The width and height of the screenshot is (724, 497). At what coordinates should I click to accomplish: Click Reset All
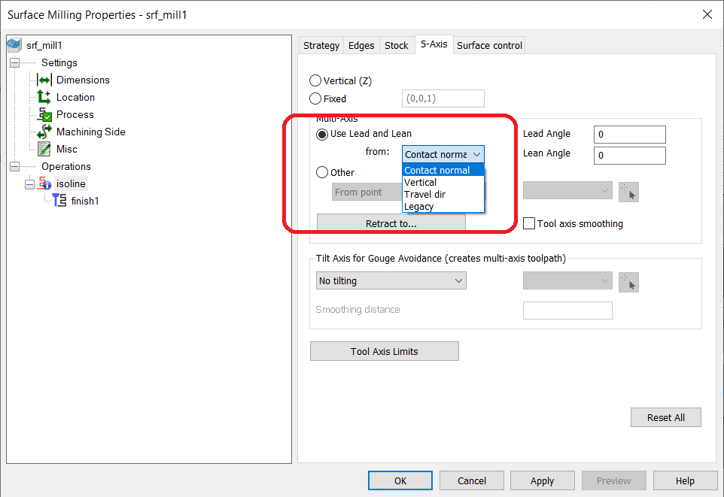(x=665, y=417)
